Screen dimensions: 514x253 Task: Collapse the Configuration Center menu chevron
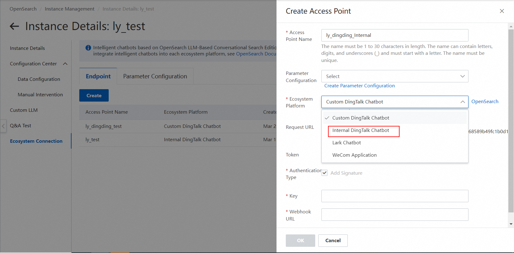tap(65, 64)
